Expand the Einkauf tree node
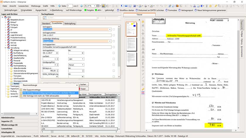Image resolution: width=246 pixels, height=138 pixels. 6,22
